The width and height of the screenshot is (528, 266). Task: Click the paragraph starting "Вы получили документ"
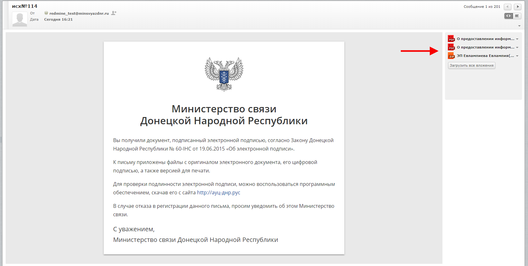tap(223, 144)
